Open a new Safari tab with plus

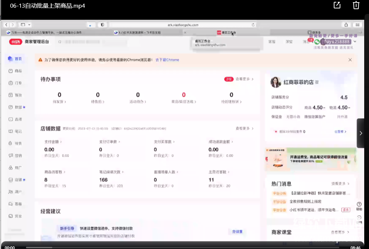point(361,32)
